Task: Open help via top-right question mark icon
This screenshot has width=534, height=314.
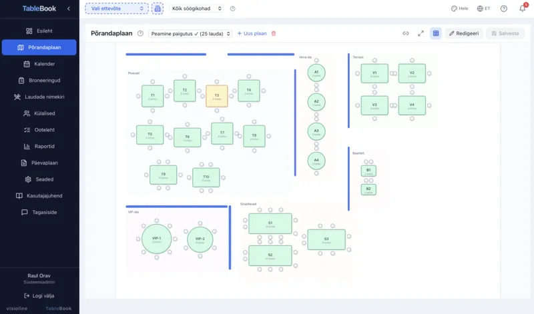Action: click(x=503, y=9)
